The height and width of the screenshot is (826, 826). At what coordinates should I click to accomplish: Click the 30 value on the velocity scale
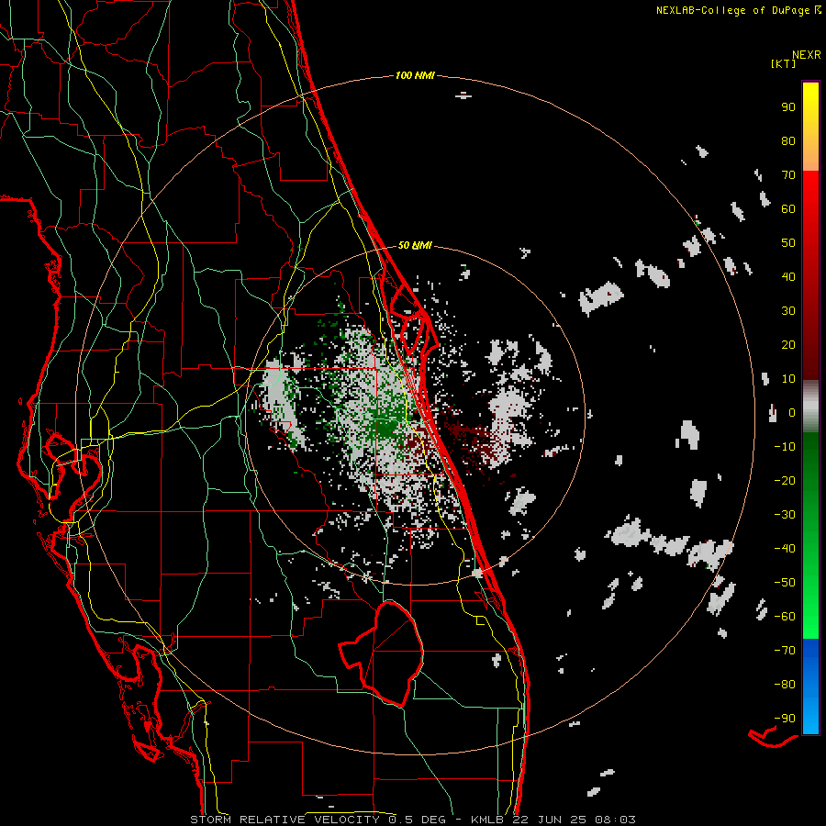point(788,311)
